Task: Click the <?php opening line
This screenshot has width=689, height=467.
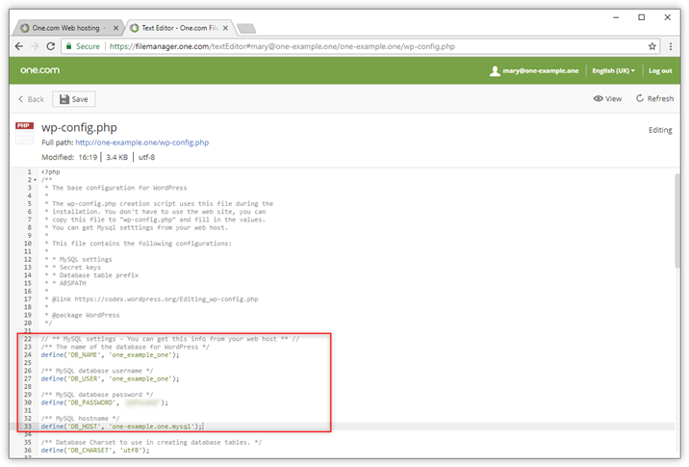Action: (51, 172)
